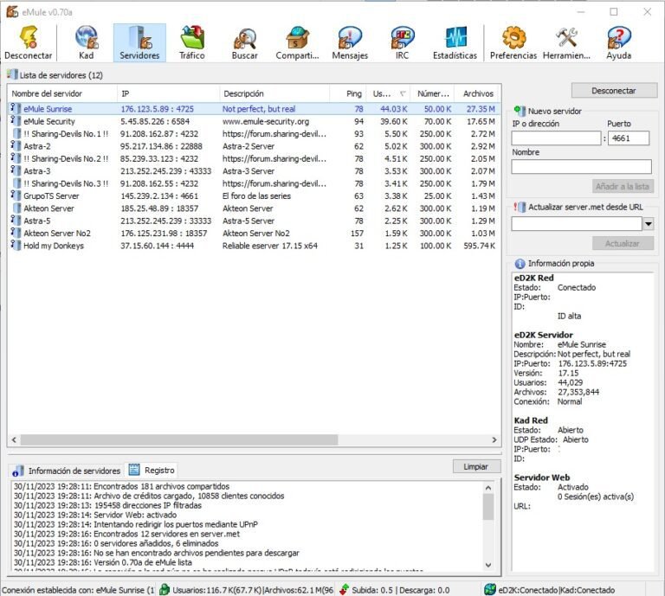Screen dimensions: 665x596
Task: Click 'Reliable eserver 17.15 x64' description
Action: pos(270,246)
